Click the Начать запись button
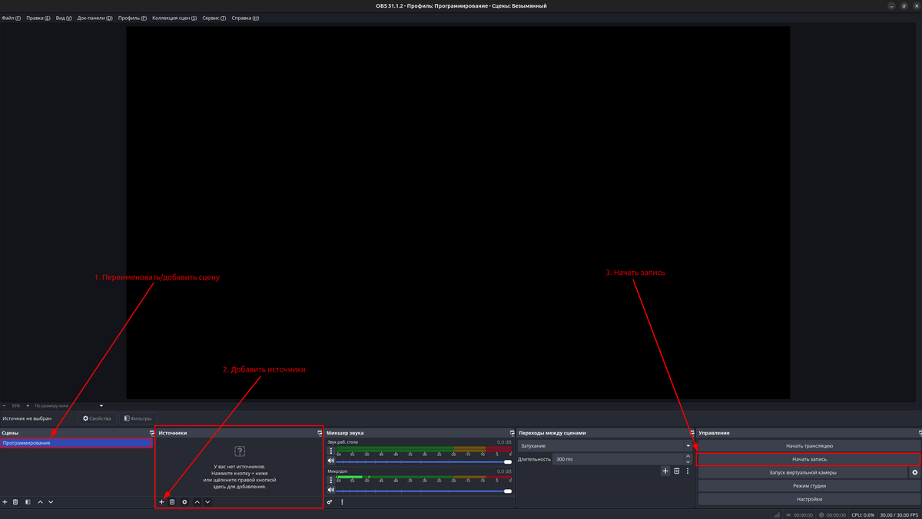The height and width of the screenshot is (519, 922). point(809,459)
